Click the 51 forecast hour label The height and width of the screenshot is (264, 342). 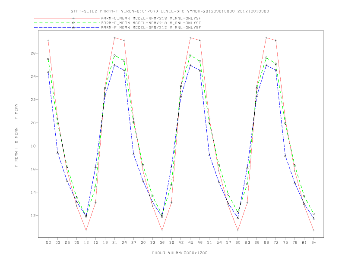point(209,242)
